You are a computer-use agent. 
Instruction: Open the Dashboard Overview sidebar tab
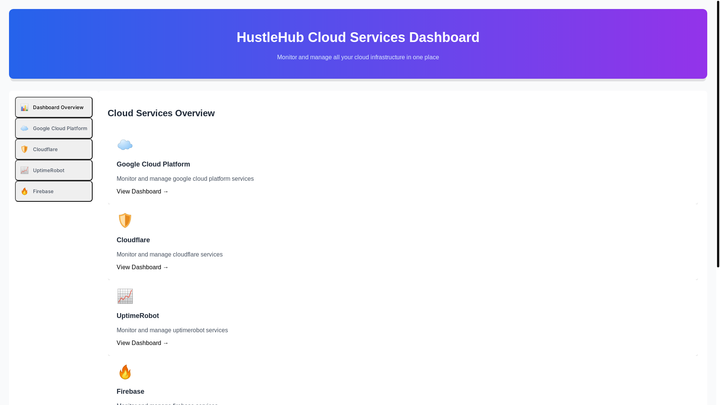[x=54, y=107]
